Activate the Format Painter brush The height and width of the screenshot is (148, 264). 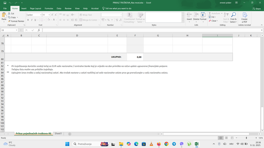pyautogui.click(x=9, y=21)
